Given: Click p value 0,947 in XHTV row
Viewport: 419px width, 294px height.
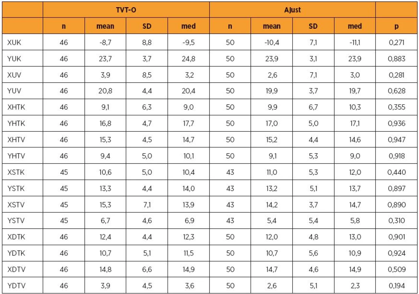Looking at the screenshot, I should tap(396, 140).
